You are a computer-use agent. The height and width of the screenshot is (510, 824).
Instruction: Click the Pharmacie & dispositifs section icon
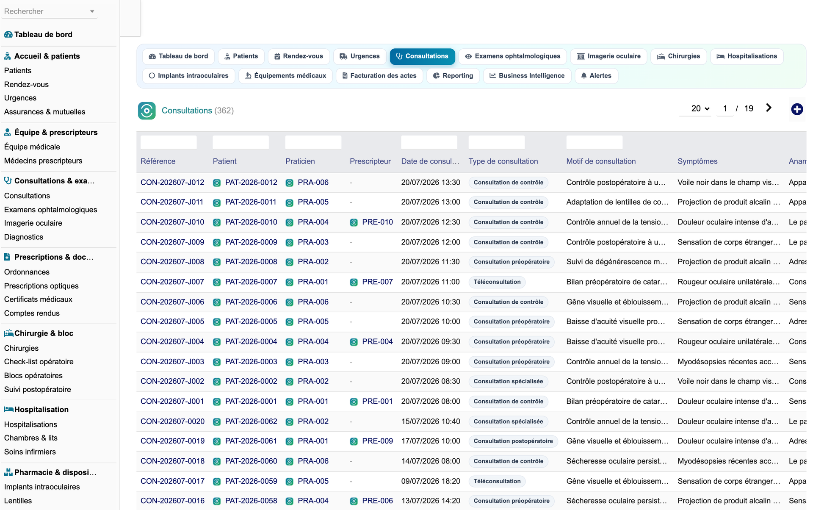pyautogui.click(x=8, y=472)
